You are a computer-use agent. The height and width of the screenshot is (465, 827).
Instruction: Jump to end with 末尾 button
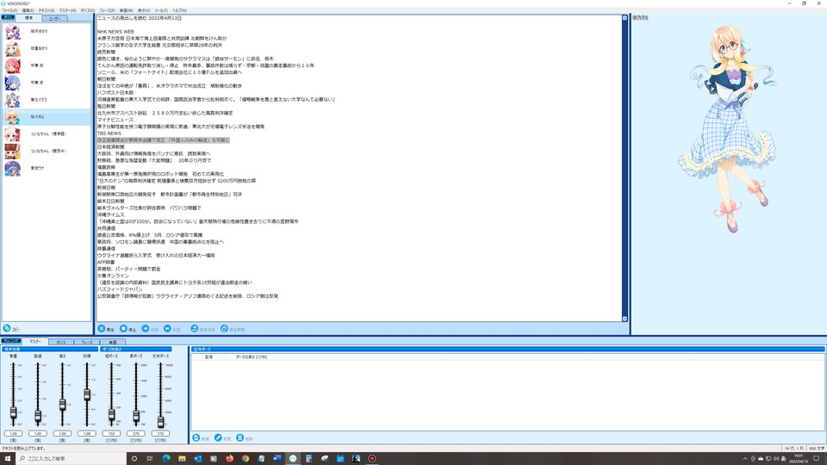click(x=172, y=329)
